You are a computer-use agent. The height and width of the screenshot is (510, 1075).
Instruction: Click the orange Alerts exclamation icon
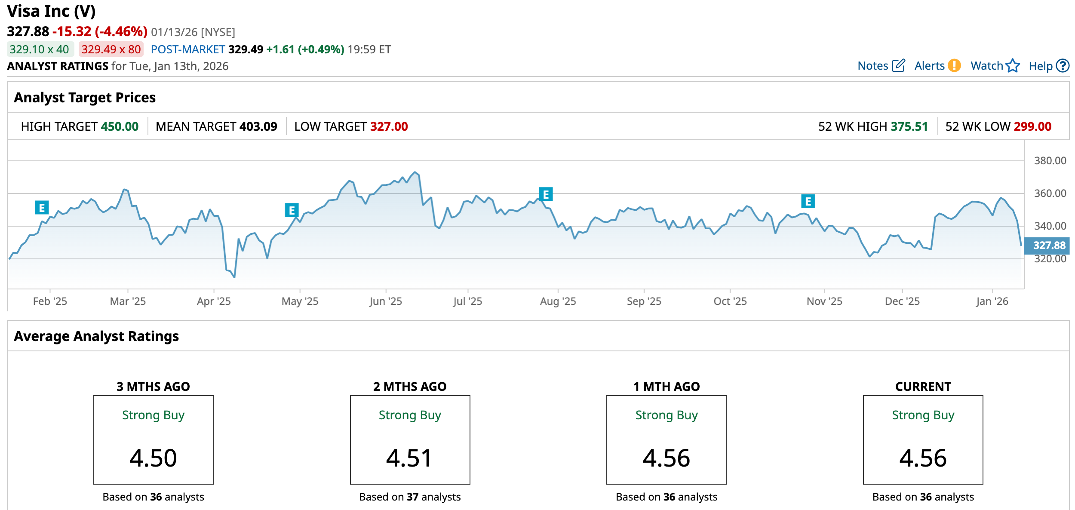[954, 66]
